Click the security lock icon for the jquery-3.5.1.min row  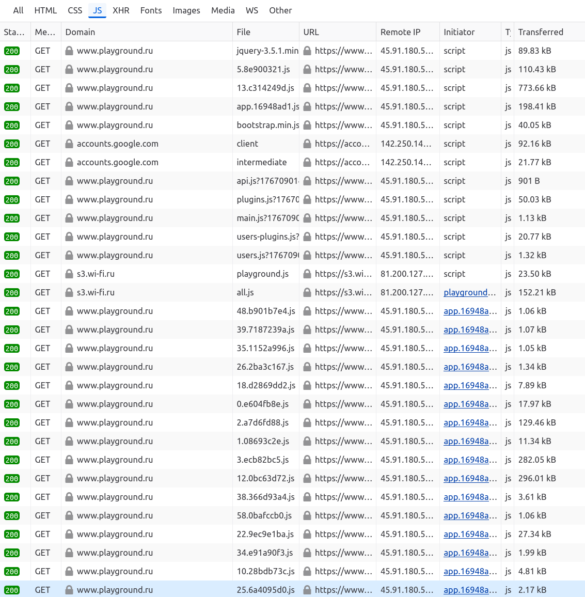pos(69,51)
